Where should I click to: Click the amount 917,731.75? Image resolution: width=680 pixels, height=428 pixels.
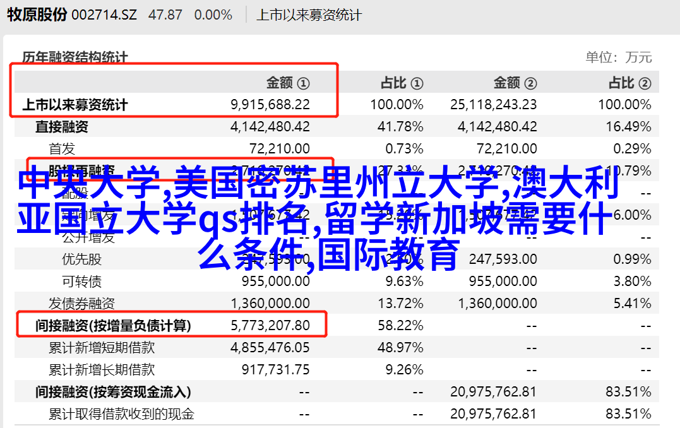[x=276, y=370]
